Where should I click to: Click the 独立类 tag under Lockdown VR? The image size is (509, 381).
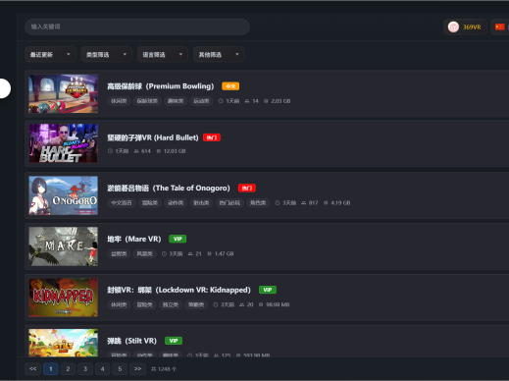[171, 304]
